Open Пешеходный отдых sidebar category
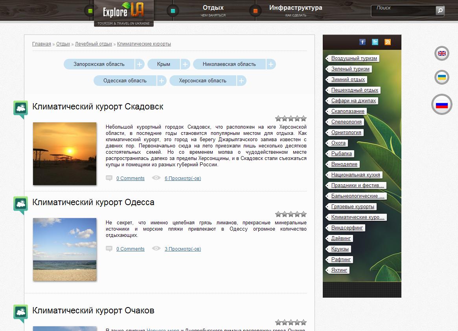Viewport: 458px width, 331px height. point(355,90)
